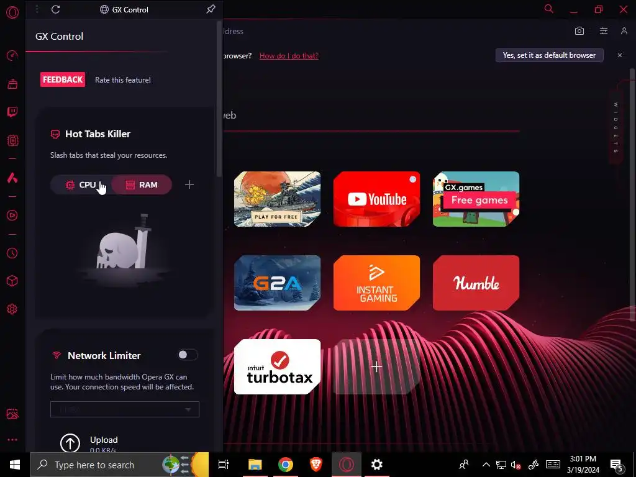The height and width of the screenshot is (477, 636).
Task: Take a snapshot with camera icon
Action: pos(579,31)
